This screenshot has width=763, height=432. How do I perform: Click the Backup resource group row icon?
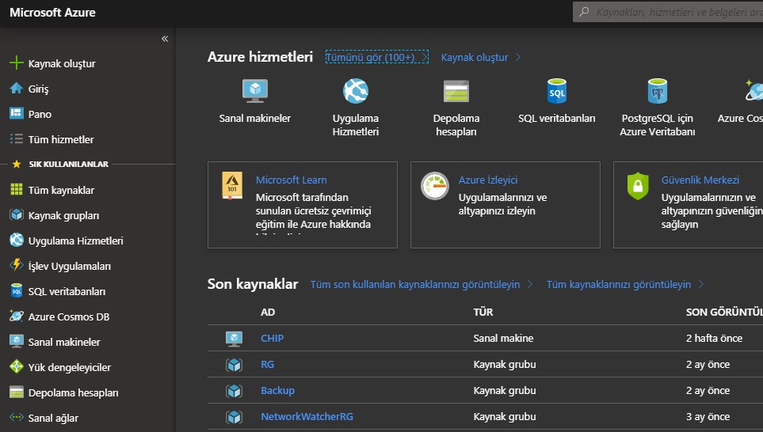[234, 391]
